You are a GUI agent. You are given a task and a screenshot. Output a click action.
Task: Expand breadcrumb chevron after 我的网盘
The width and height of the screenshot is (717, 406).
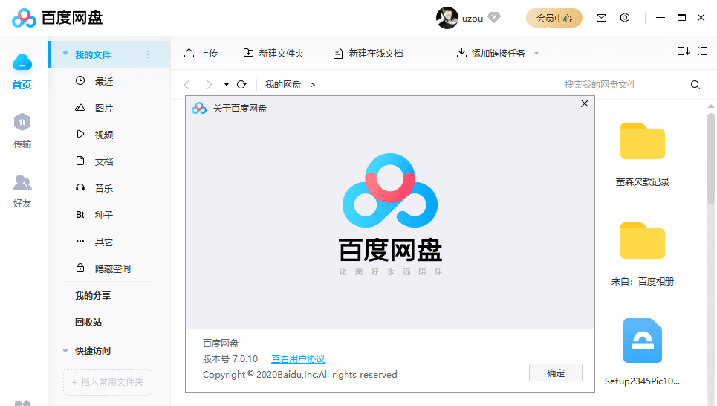(x=313, y=85)
